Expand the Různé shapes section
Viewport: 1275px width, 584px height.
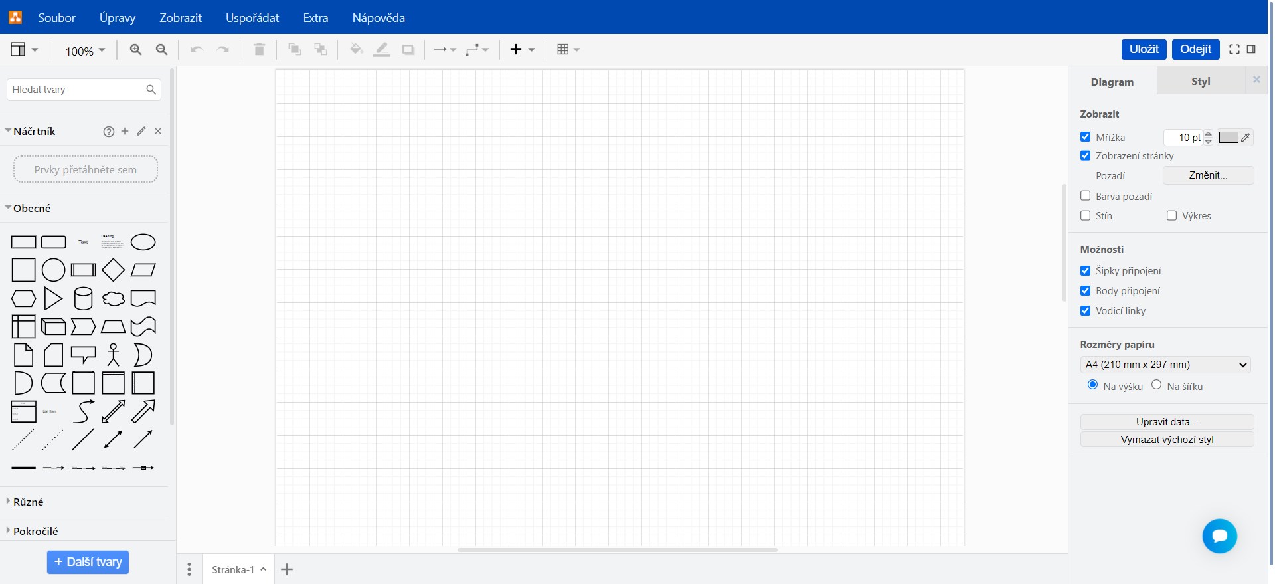click(28, 502)
